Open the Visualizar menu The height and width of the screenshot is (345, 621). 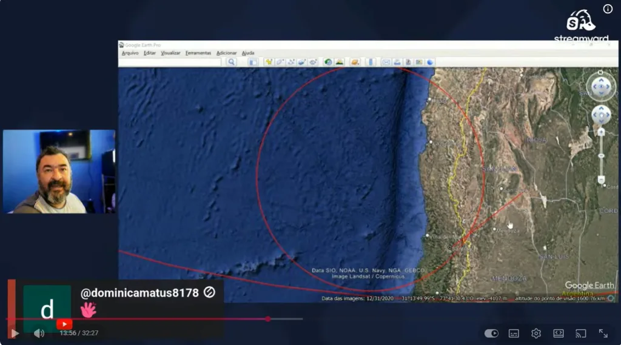tap(170, 53)
